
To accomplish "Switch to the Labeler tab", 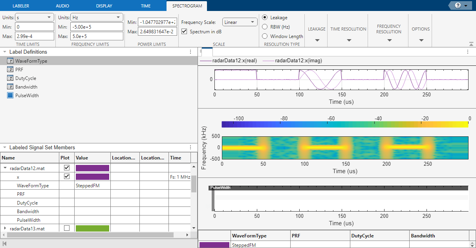I will pyautogui.click(x=21, y=6).
